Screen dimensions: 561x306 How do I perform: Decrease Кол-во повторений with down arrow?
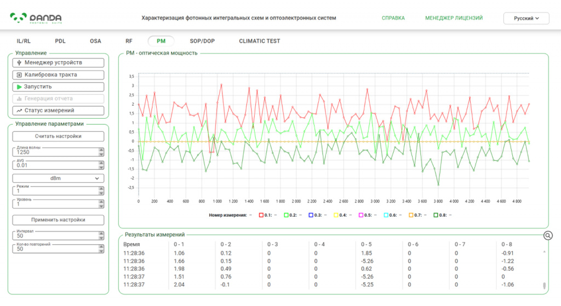[x=101, y=251]
